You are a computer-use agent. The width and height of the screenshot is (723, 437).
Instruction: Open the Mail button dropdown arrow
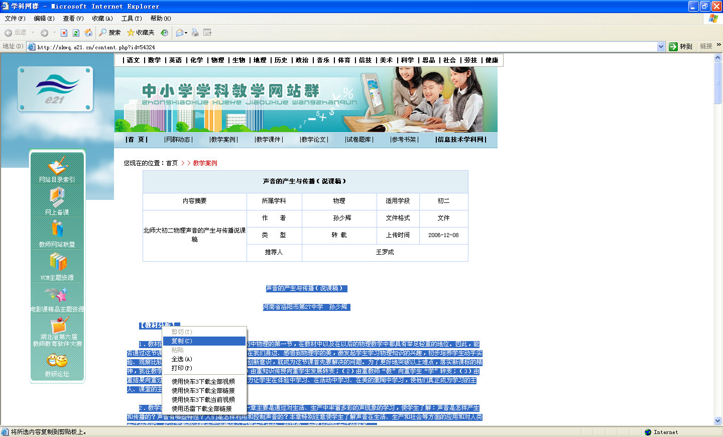(186, 33)
